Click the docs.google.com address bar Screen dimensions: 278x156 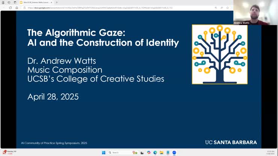click(x=100, y=8)
